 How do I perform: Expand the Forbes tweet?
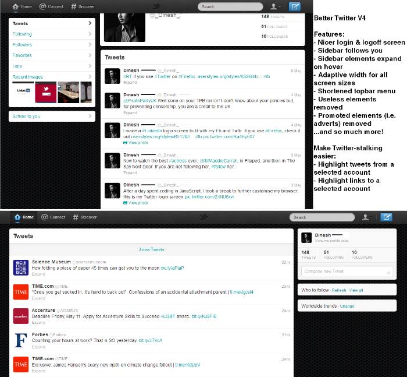(x=38, y=347)
